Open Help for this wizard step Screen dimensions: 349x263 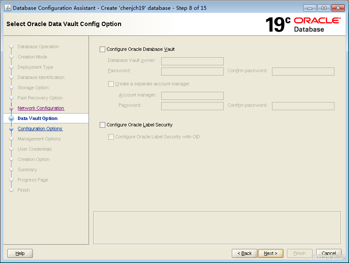(20, 253)
